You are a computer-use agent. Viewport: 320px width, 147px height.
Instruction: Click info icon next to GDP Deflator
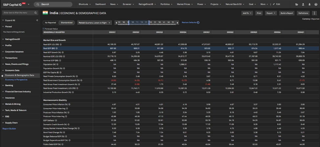55,120
